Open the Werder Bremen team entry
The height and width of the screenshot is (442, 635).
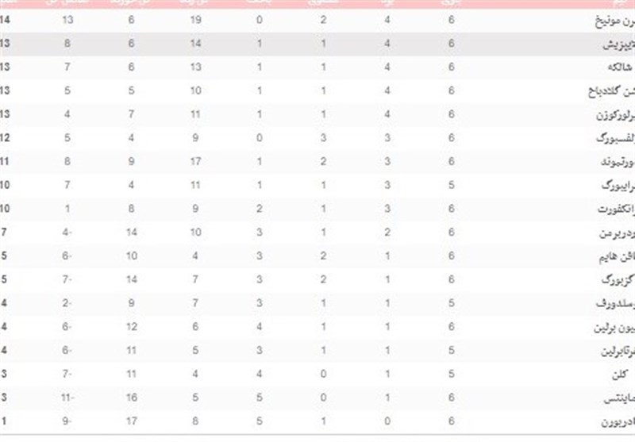(x=618, y=233)
